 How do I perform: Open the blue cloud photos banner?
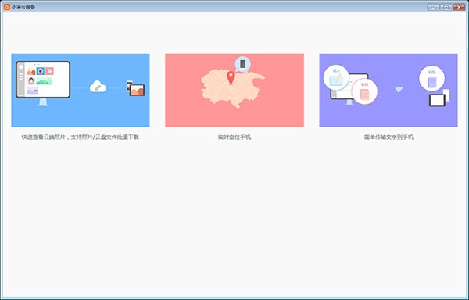pos(81,91)
